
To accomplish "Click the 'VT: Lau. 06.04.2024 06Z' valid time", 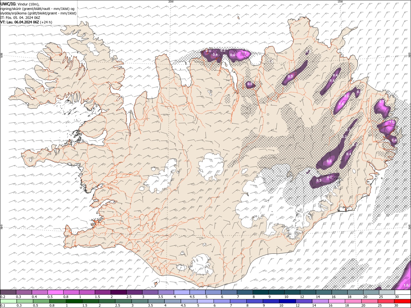I will (20, 22).
